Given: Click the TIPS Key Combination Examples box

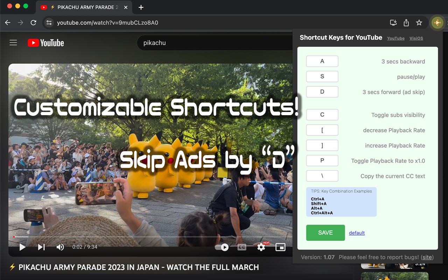Looking at the screenshot, I should (341, 202).
